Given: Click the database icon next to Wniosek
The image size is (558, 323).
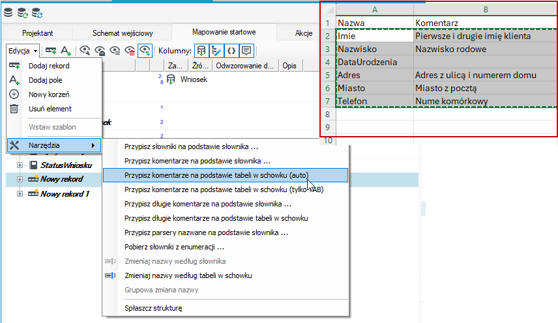Looking at the screenshot, I should 171,79.
